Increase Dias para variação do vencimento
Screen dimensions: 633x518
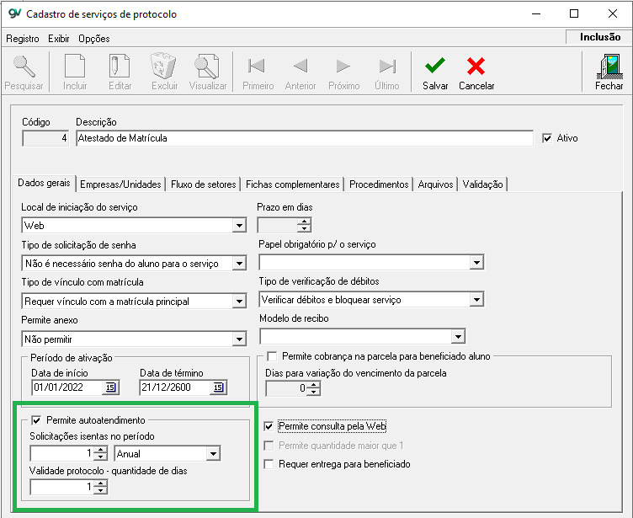[x=314, y=385]
